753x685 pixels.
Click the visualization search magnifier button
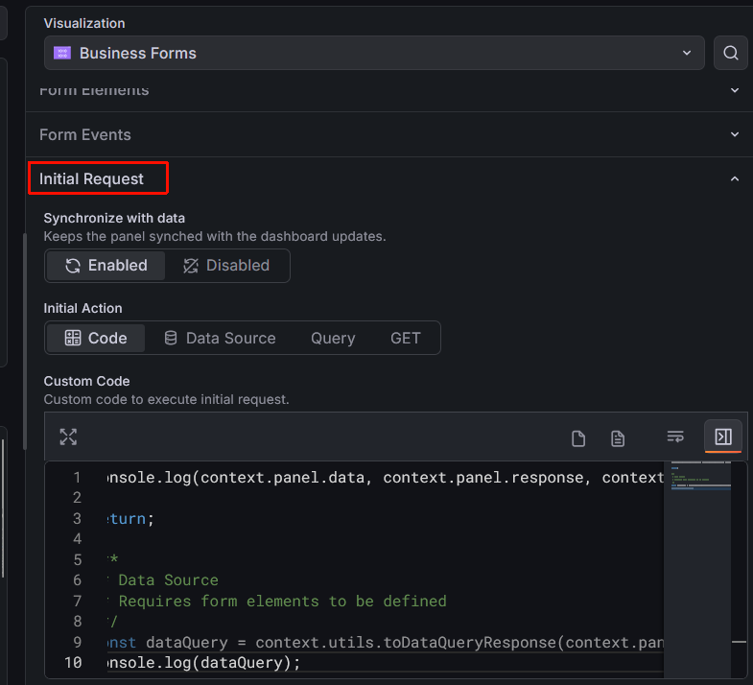[x=731, y=53]
